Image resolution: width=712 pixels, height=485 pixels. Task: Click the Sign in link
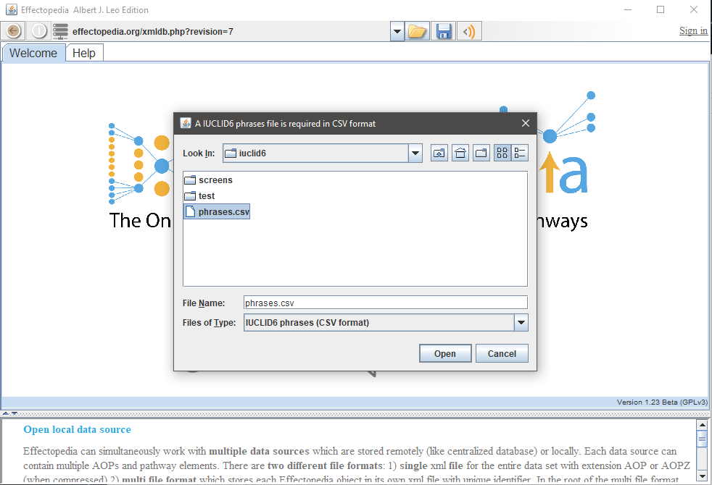(x=693, y=31)
